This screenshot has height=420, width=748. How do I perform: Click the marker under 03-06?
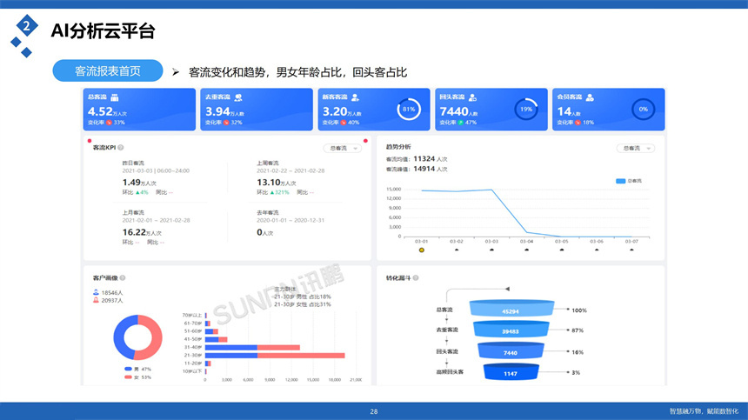click(597, 250)
